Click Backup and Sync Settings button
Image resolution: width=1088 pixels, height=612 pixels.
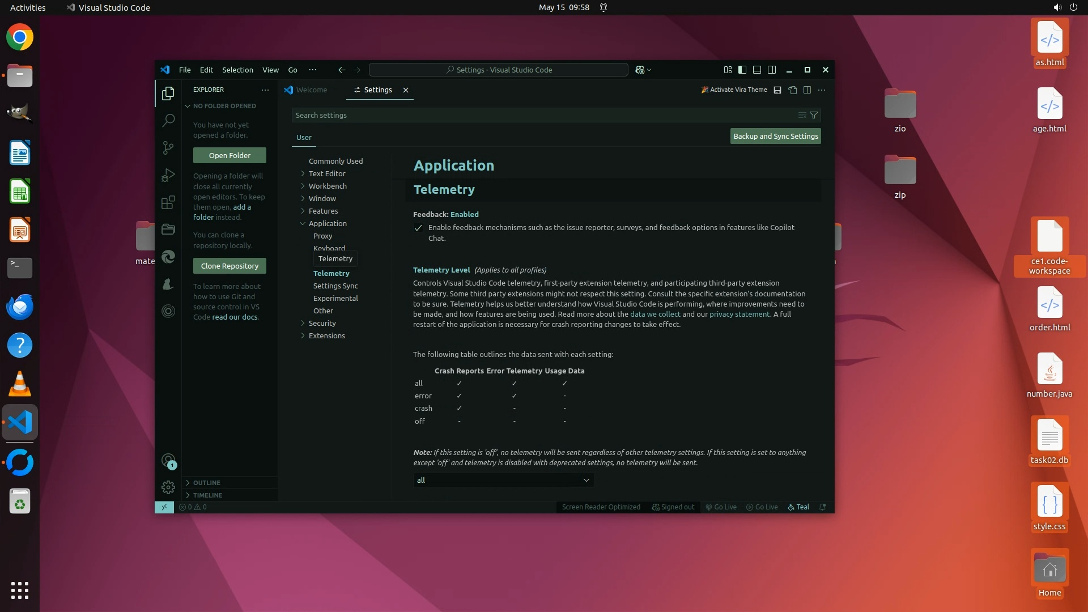pyautogui.click(x=775, y=136)
